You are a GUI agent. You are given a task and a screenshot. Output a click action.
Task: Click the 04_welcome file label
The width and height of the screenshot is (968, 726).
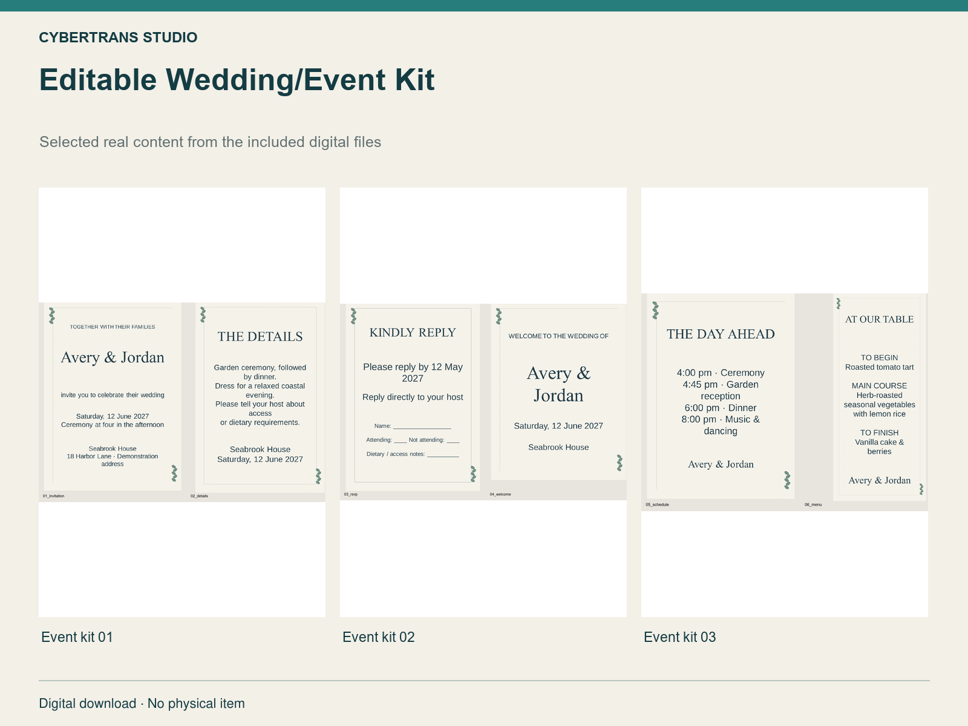[500, 494]
